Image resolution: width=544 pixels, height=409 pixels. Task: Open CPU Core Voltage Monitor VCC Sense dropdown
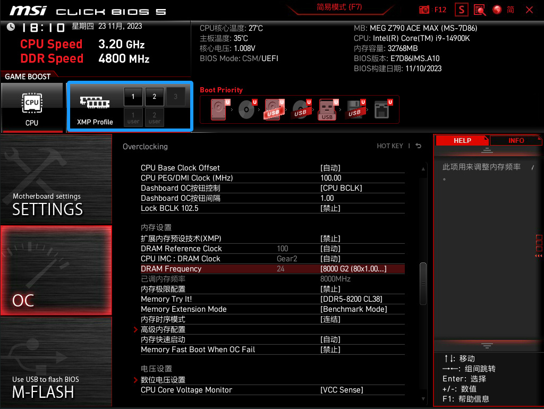point(342,390)
